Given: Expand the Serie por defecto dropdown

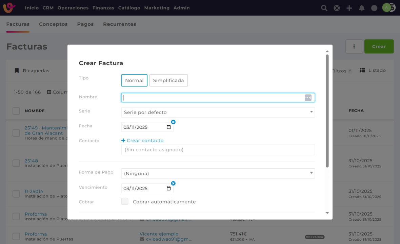Looking at the screenshot, I should [218, 112].
